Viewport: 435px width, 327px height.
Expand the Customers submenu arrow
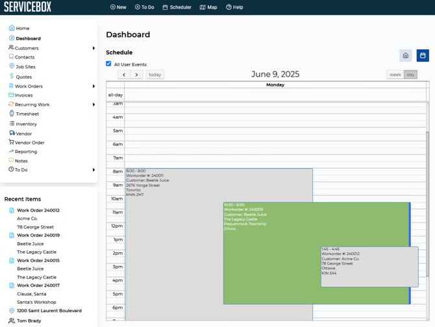tap(93, 48)
